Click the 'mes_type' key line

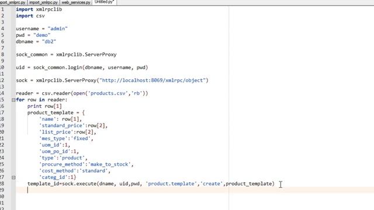[66, 138]
